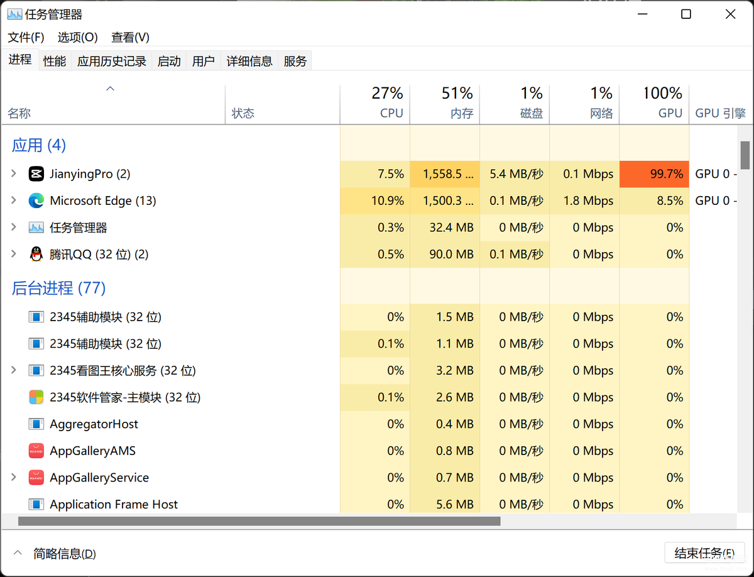Click Task Manager title bar icon
754x577 pixels.
[x=14, y=14]
